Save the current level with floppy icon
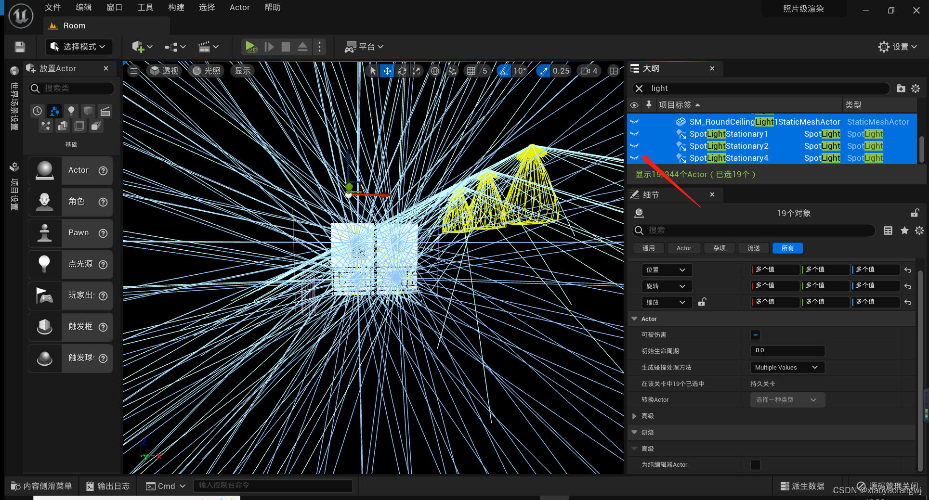Screen dimensions: 929x500 click(x=20, y=47)
